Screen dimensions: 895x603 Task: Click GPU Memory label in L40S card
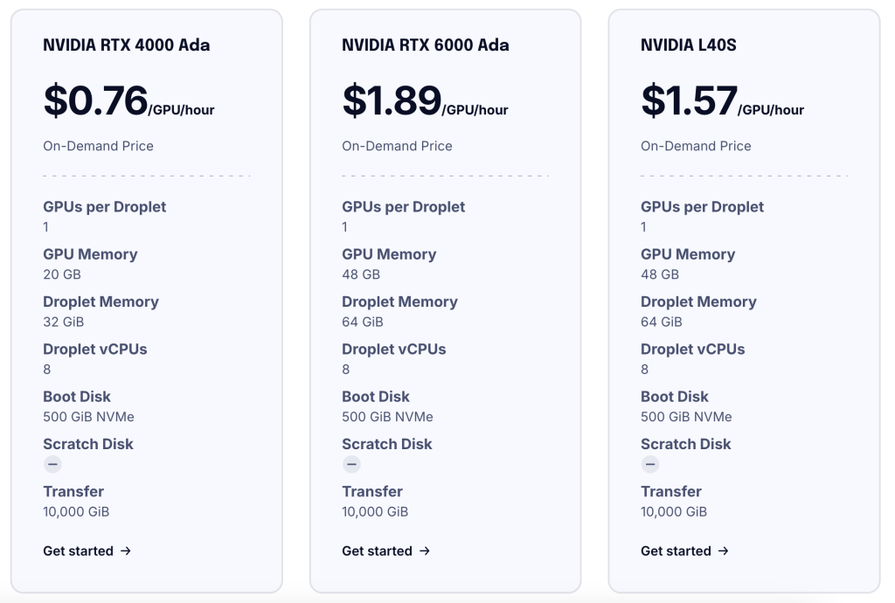point(688,253)
